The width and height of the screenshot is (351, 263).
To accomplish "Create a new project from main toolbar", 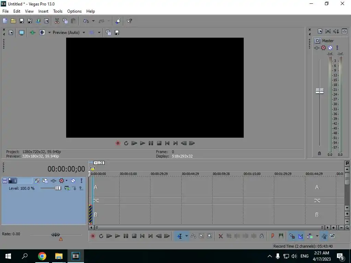I will (5, 21).
